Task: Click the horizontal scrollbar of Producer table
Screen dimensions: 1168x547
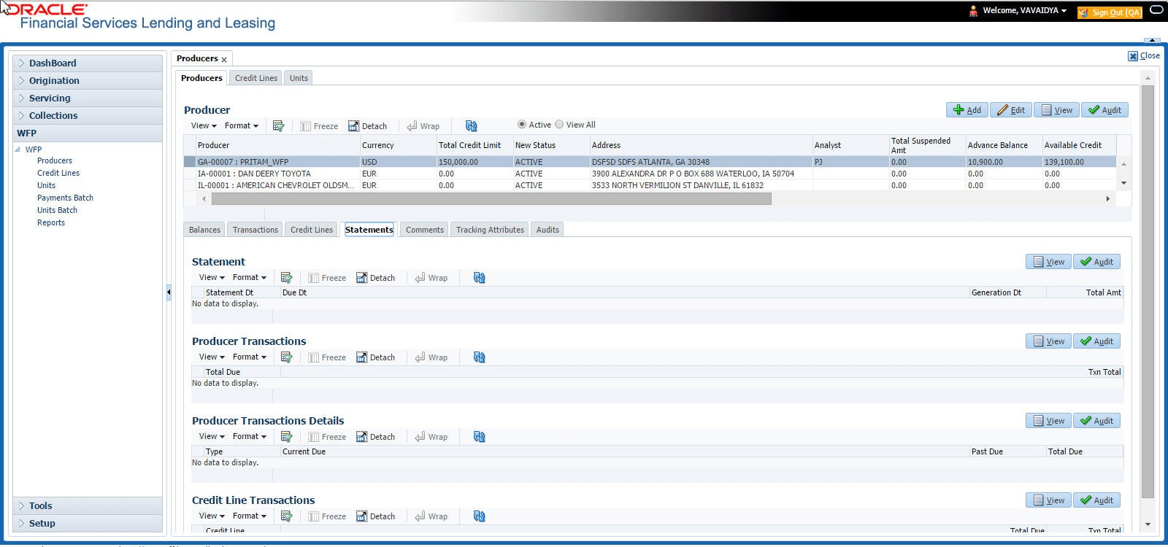Action: (x=491, y=198)
